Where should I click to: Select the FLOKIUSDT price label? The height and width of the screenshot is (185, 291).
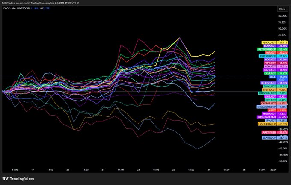tap(276, 87)
